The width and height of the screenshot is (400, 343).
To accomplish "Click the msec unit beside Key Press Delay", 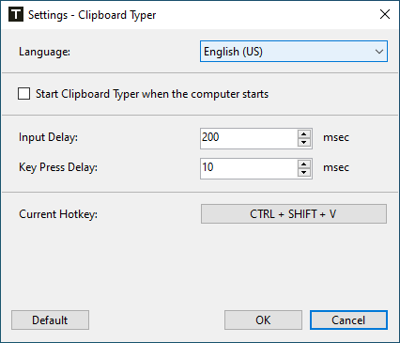I will (336, 167).
